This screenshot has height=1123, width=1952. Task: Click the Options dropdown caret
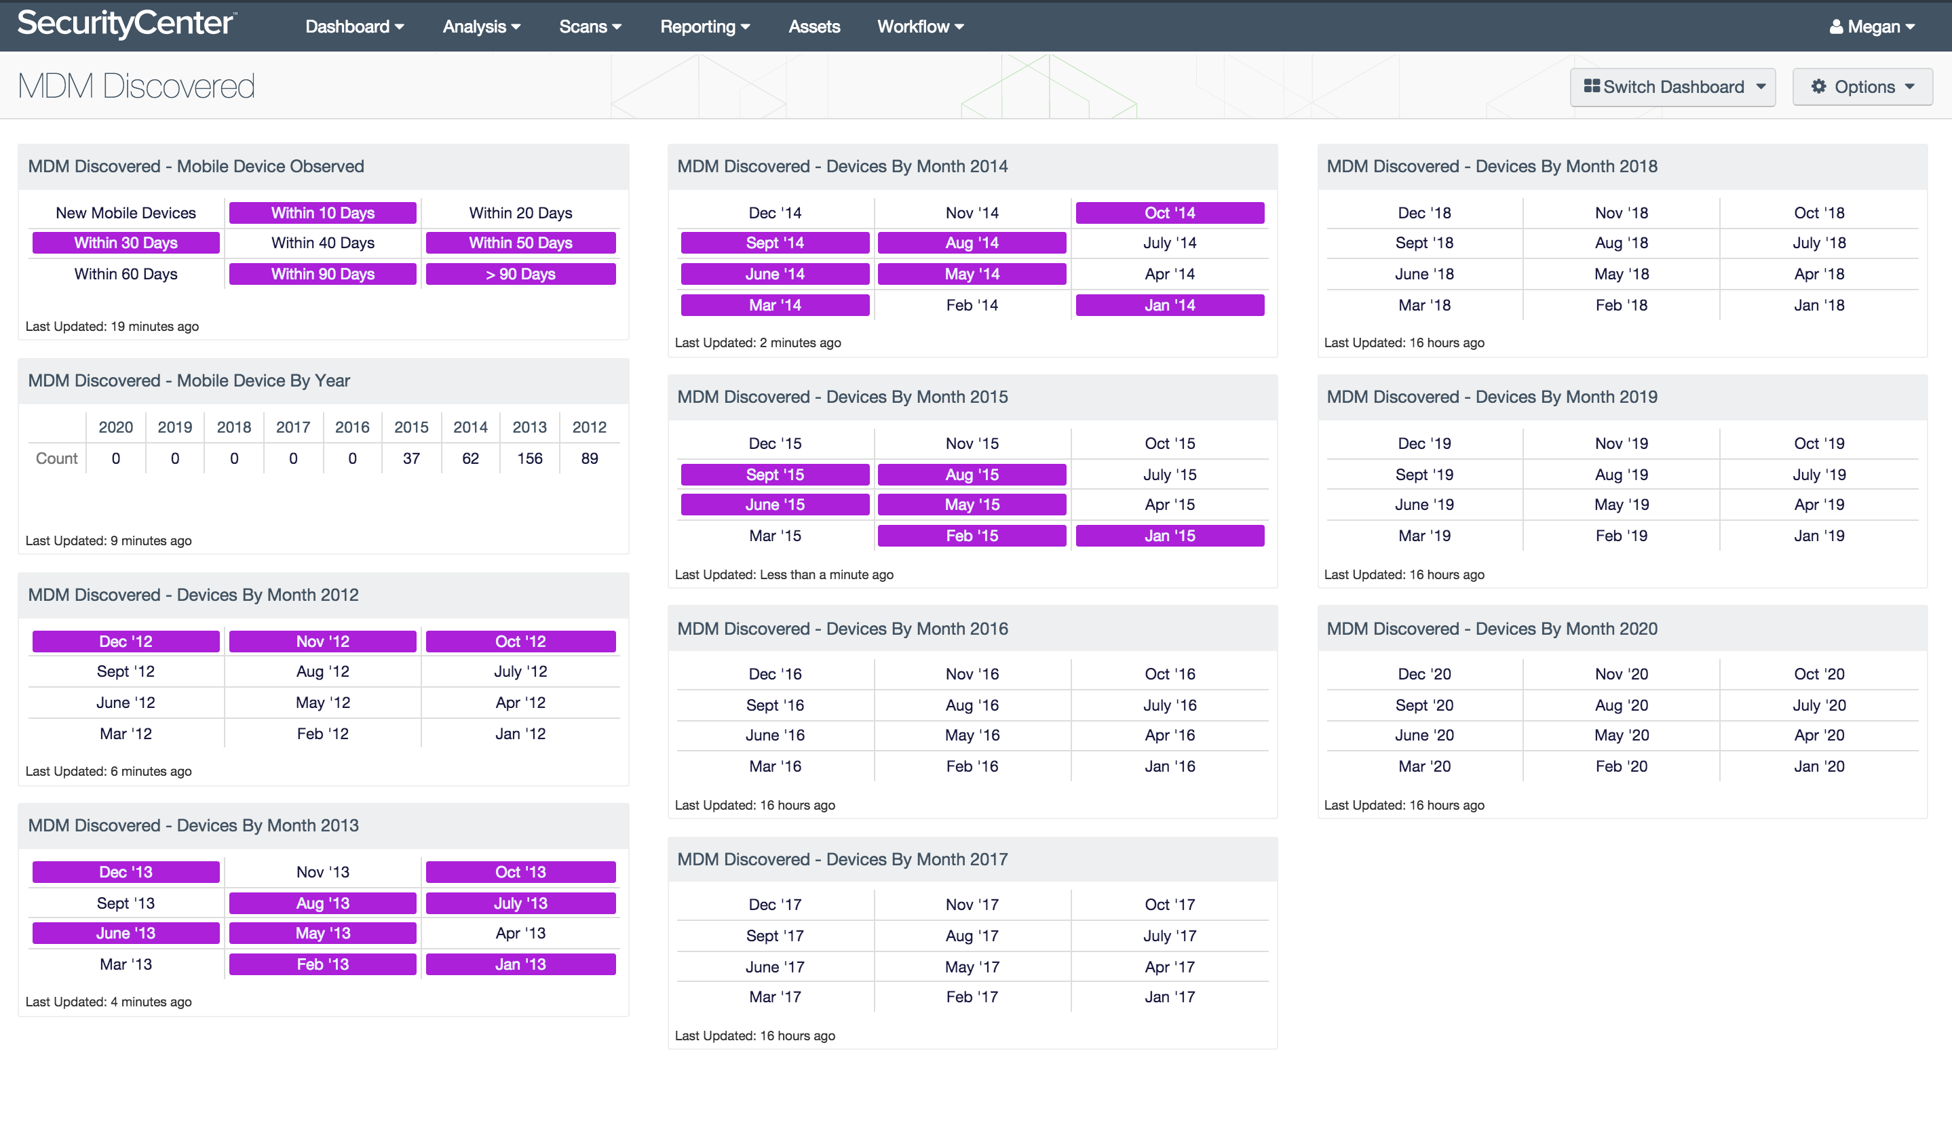[x=1909, y=86]
